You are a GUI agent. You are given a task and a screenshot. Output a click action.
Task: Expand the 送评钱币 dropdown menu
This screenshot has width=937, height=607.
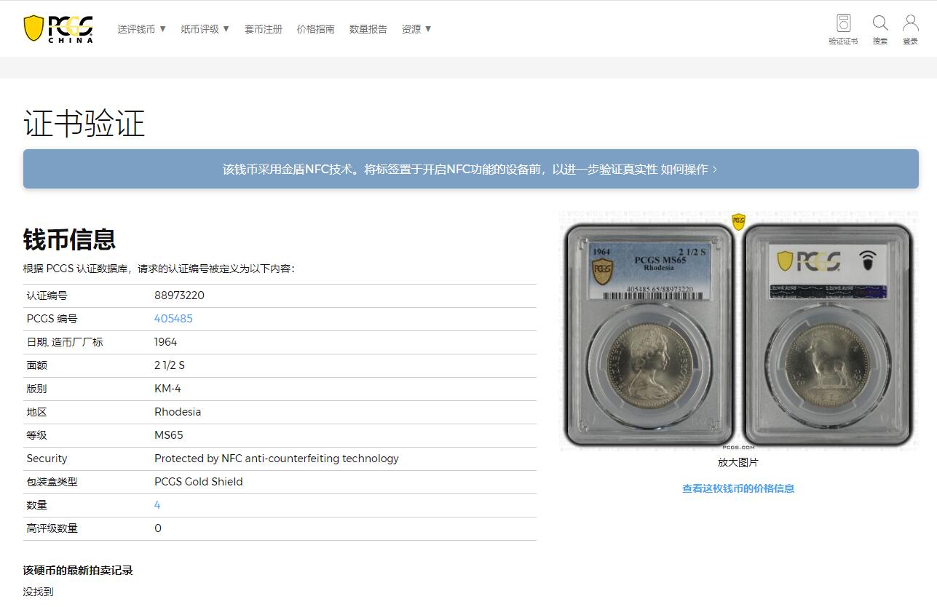click(142, 29)
